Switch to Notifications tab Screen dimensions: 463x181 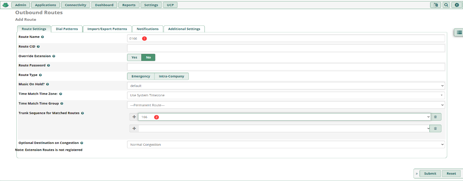tap(148, 29)
